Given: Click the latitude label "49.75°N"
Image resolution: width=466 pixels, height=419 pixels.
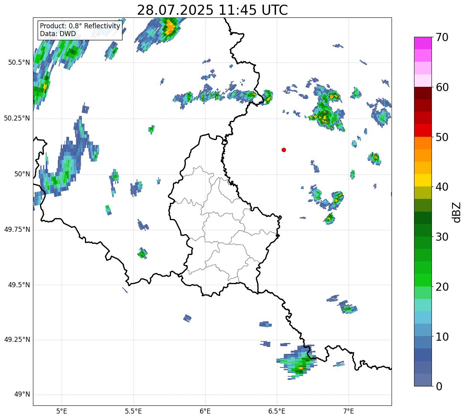Looking at the screenshot, I should [17, 229].
